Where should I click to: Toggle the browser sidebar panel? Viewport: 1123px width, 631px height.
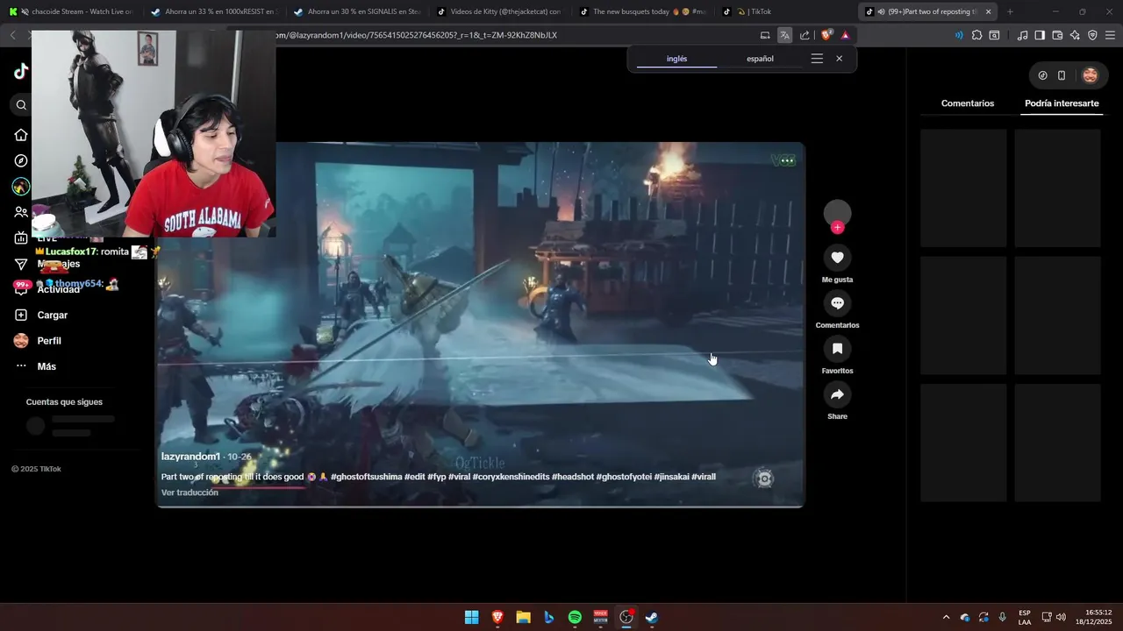click(1040, 35)
